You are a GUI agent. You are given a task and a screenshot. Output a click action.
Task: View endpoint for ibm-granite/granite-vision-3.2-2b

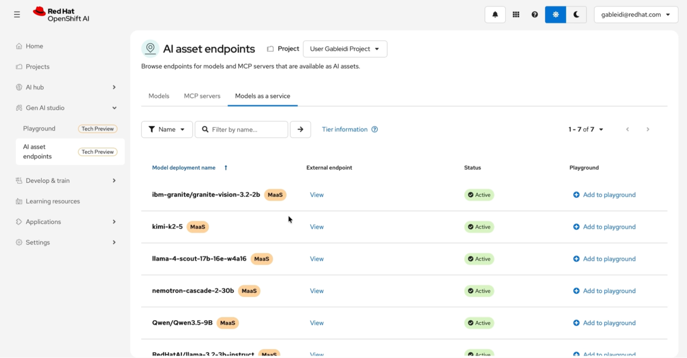317,195
